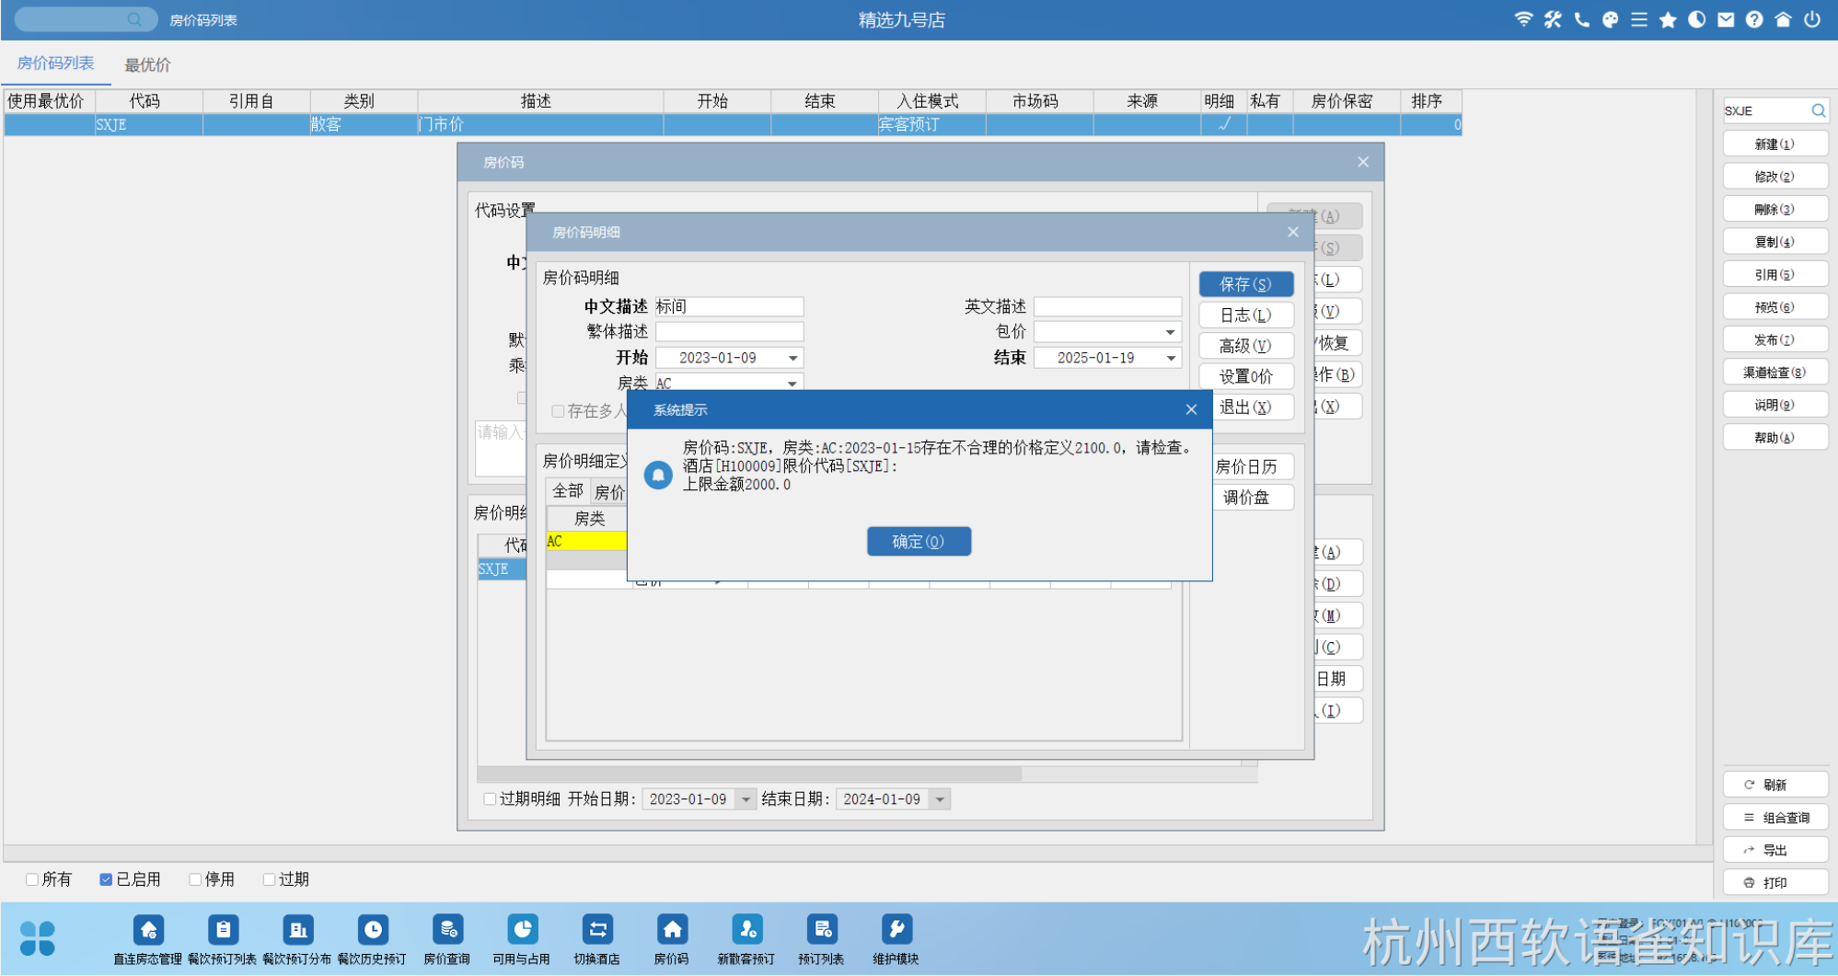Toggle the 过期明细 checkbox
Image resolution: width=1838 pixels, height=976 pixels.
coord(490,799)
